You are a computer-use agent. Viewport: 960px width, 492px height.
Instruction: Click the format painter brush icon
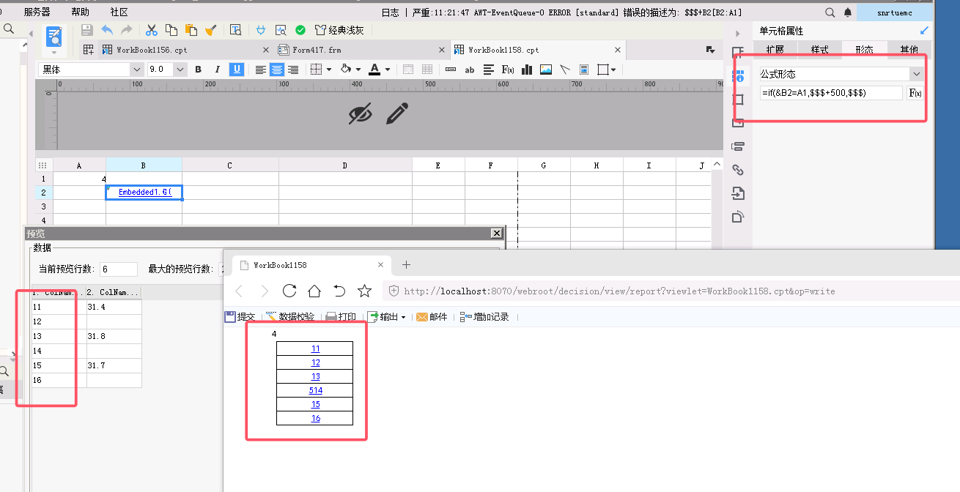tap(210, 30)
